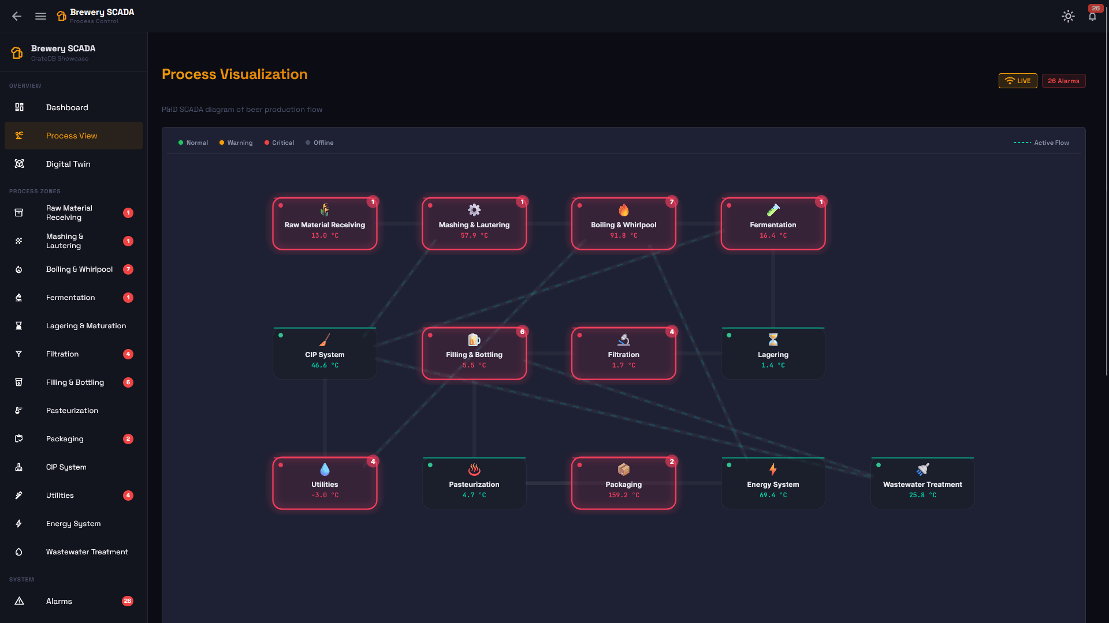Click the -3.0 °C reading on Utilities

[x=325, y=495]
